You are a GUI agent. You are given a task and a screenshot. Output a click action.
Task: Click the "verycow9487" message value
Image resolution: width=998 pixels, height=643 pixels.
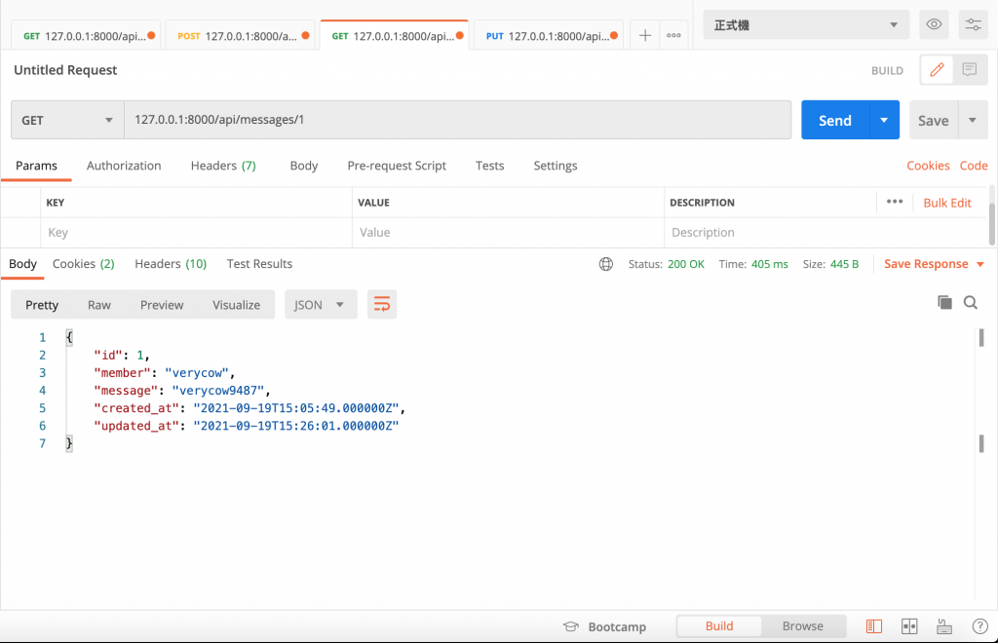coord(217,391)
